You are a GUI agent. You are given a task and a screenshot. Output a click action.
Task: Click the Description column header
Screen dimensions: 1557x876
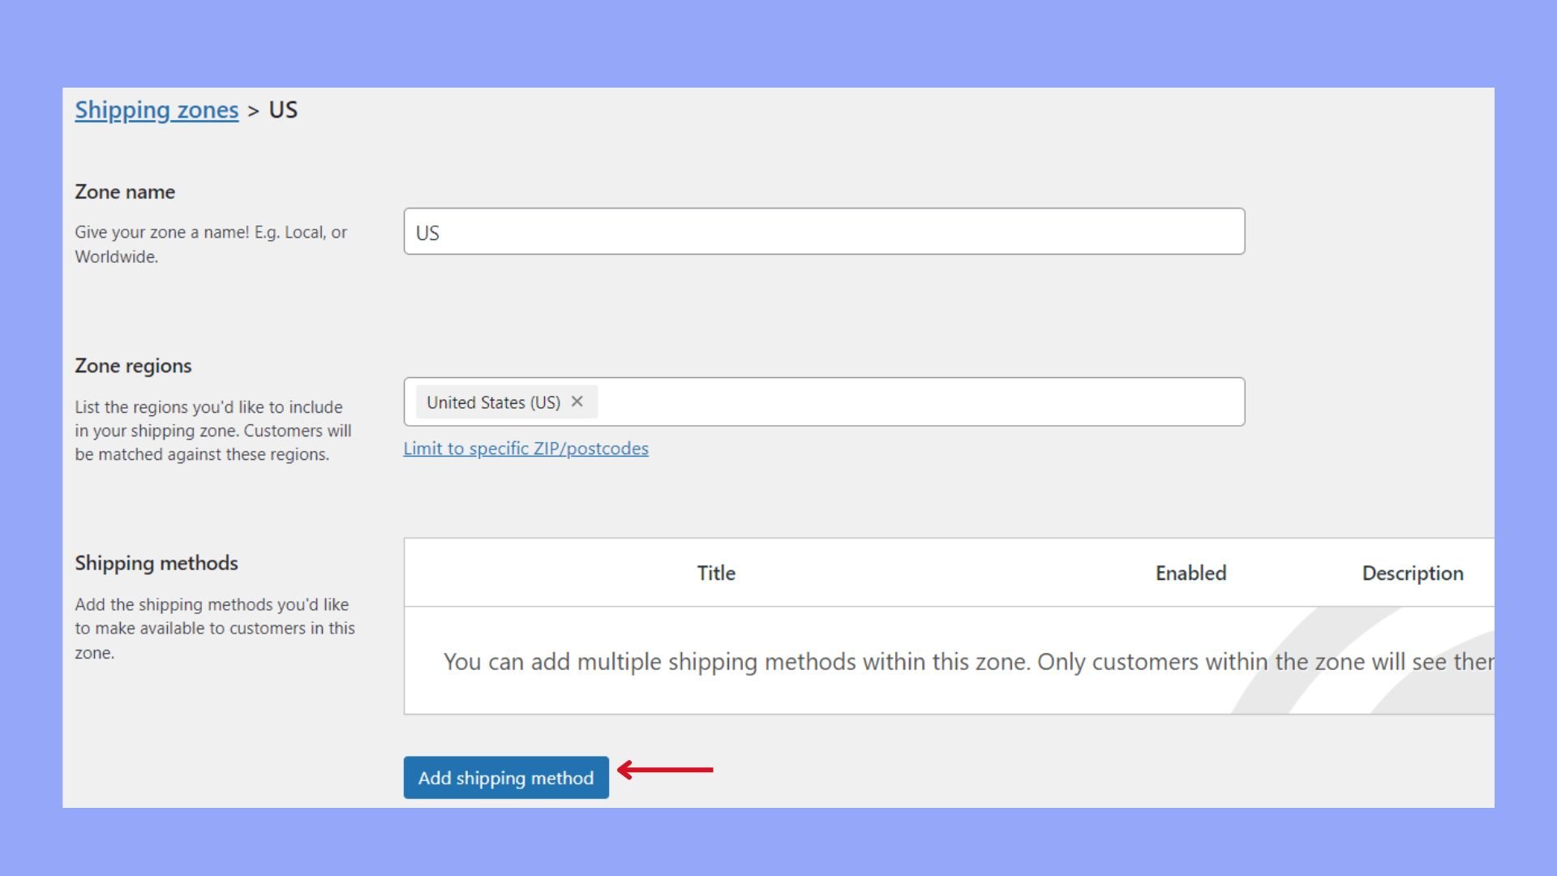click(1412, 573)
